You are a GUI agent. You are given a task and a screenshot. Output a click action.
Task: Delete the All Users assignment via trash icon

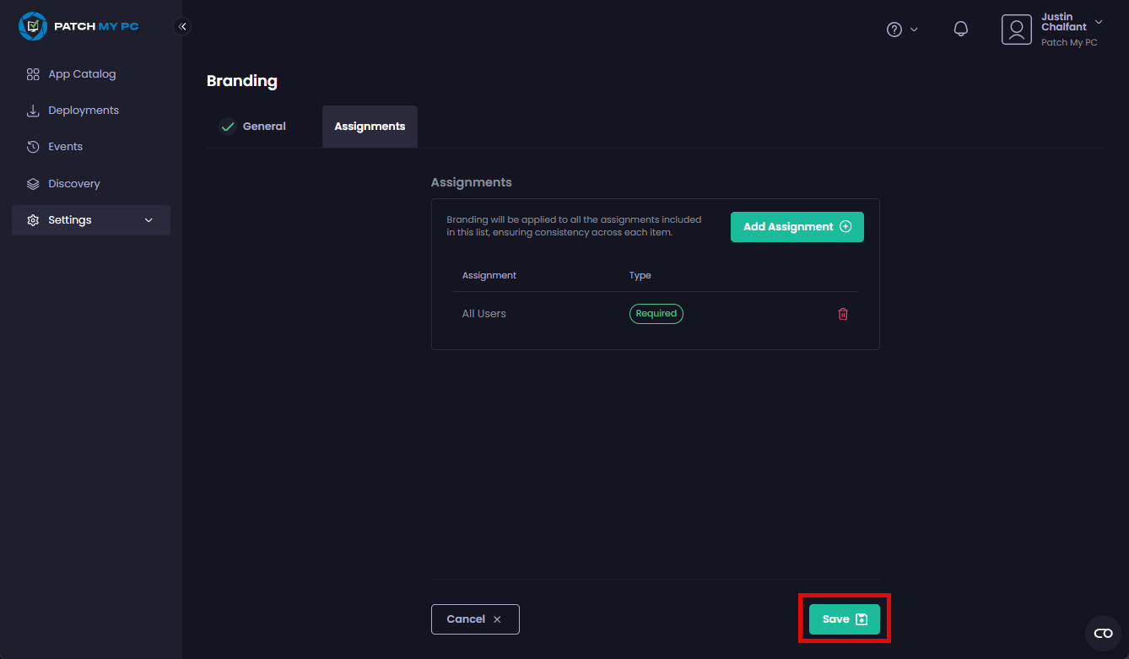click(842, 314)
